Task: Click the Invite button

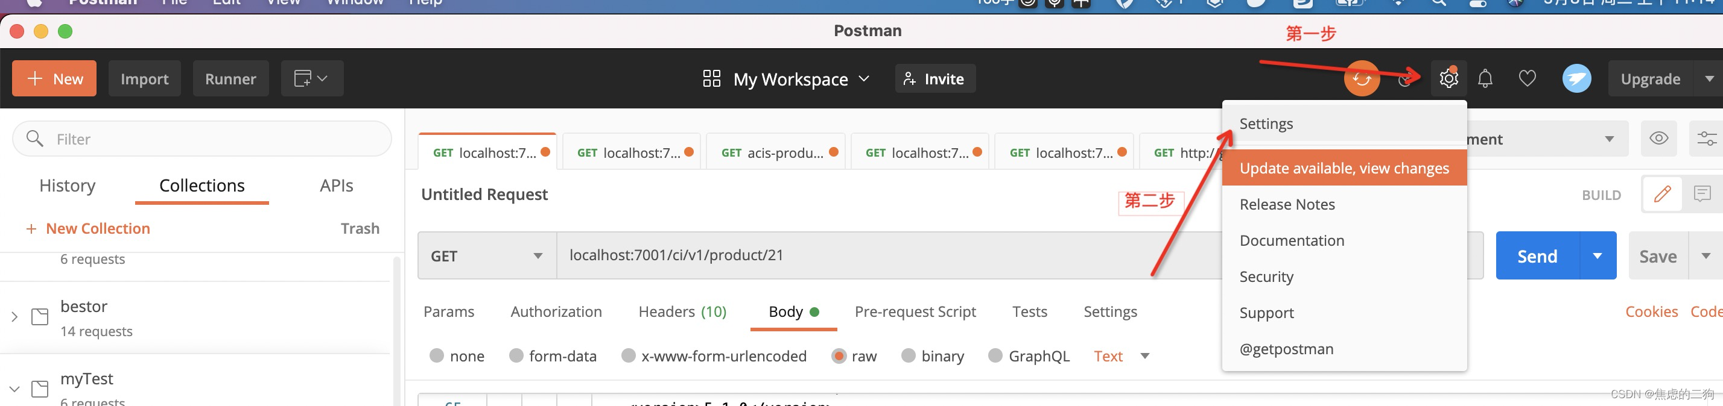Action: 934,79
